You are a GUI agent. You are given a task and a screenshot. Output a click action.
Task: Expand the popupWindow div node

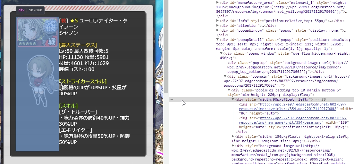[x=217, y=30]
